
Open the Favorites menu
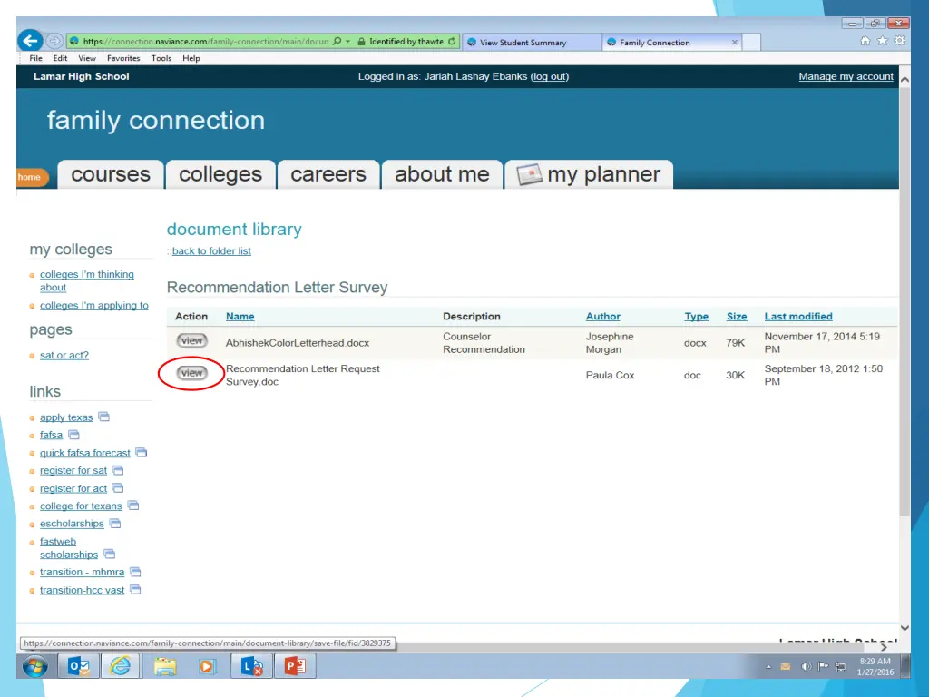pos(123,58)
